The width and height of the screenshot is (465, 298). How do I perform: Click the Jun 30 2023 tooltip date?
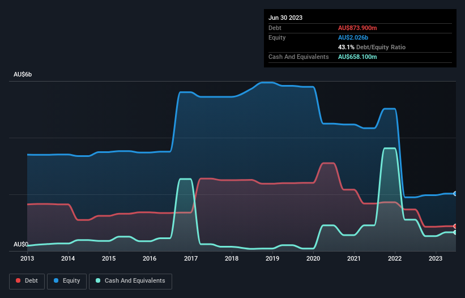(285, 18)
